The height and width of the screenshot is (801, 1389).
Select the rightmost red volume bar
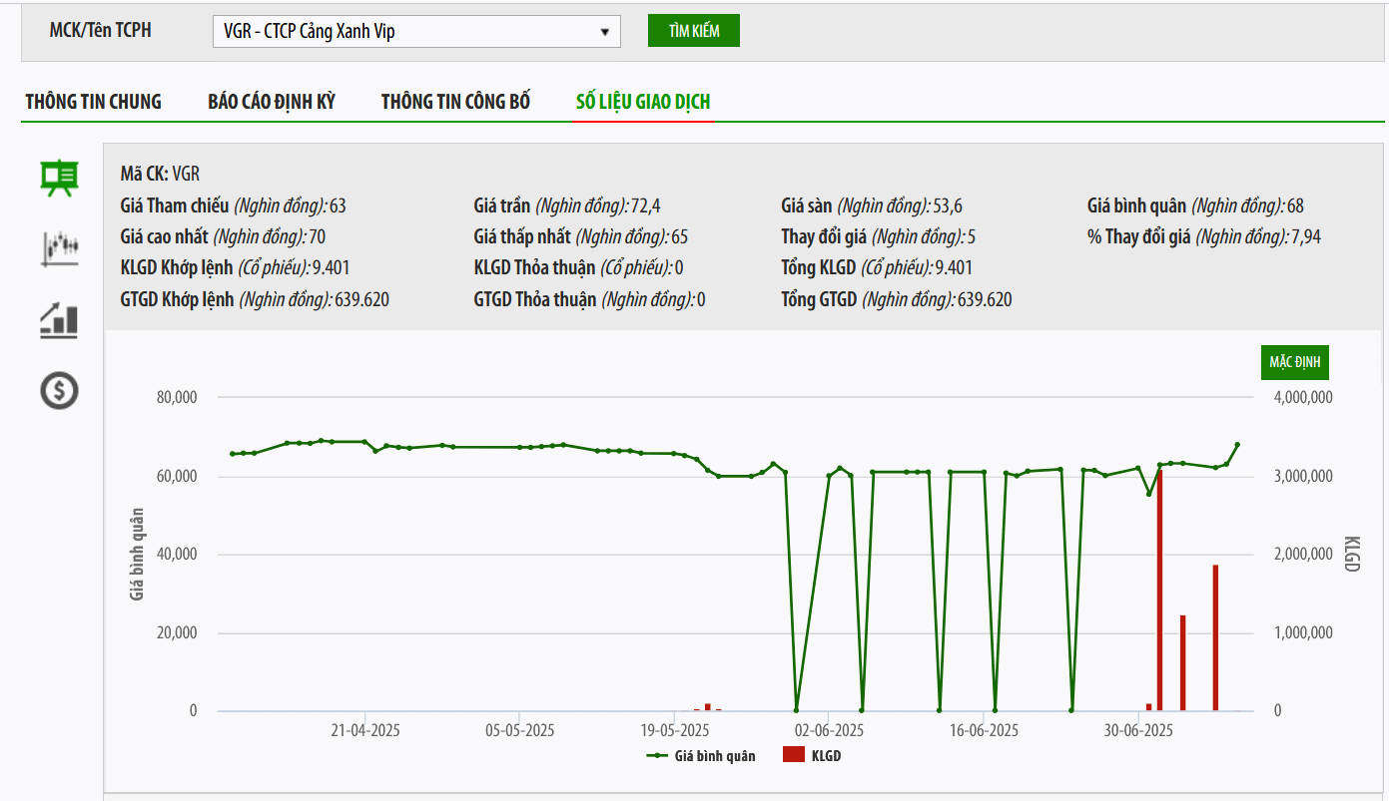pyautogui.click(x=1215, y=638)
